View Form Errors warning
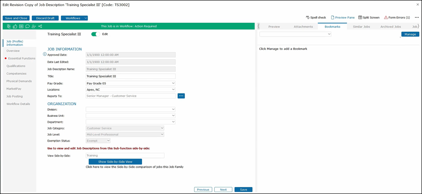 (397, 17)
